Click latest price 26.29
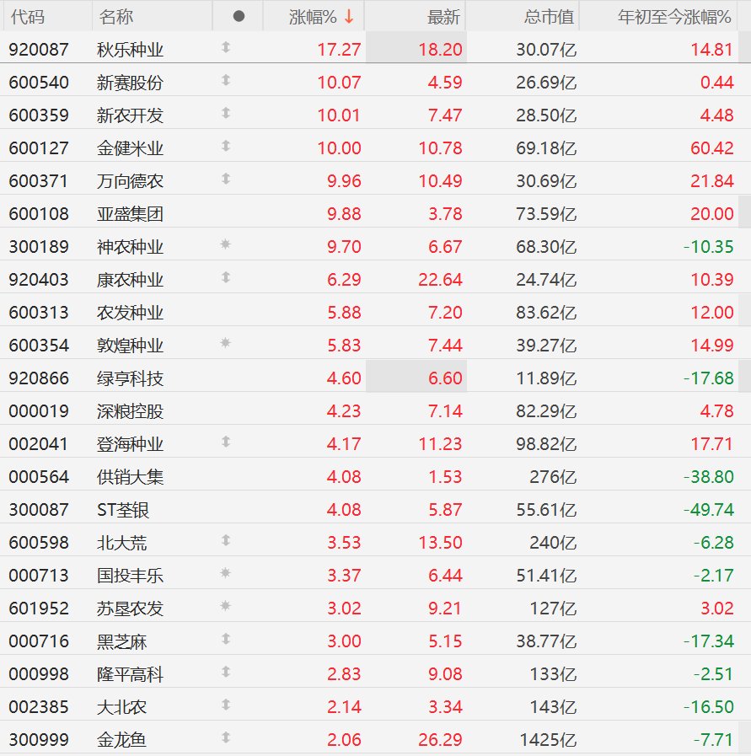Screen dimensions: 751x756 440,740
